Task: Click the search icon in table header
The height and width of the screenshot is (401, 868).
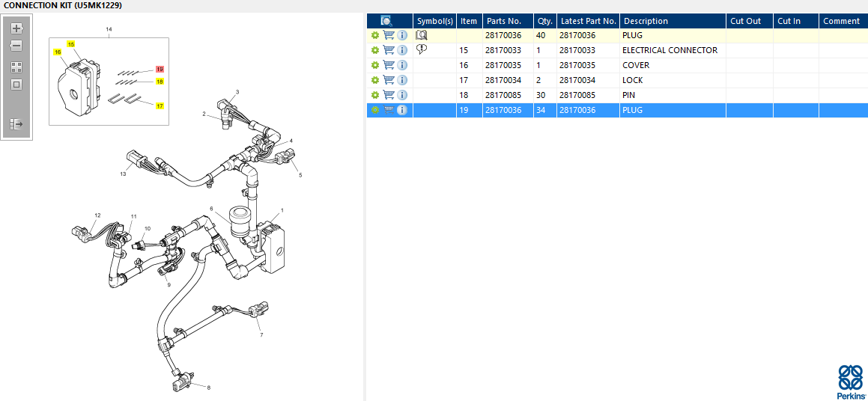Action: 386,21
